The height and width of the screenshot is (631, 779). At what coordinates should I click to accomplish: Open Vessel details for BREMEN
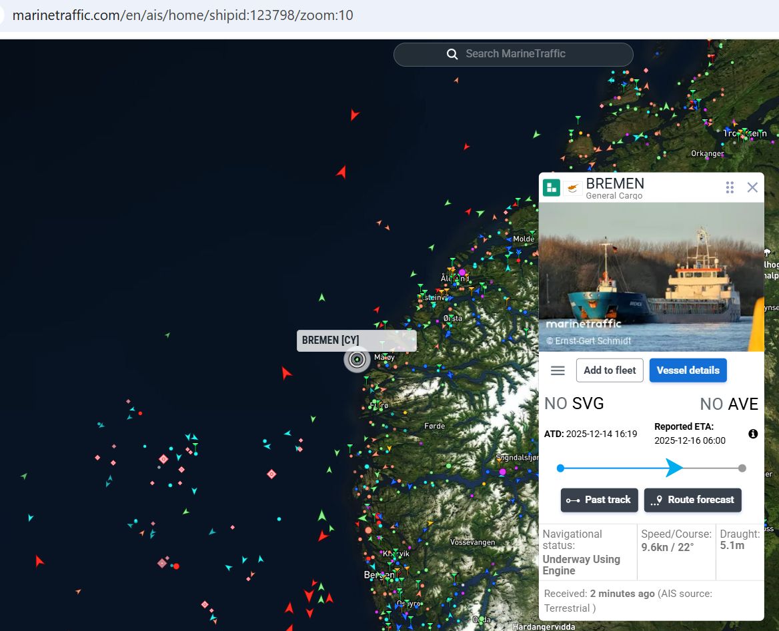click(688, 370)
